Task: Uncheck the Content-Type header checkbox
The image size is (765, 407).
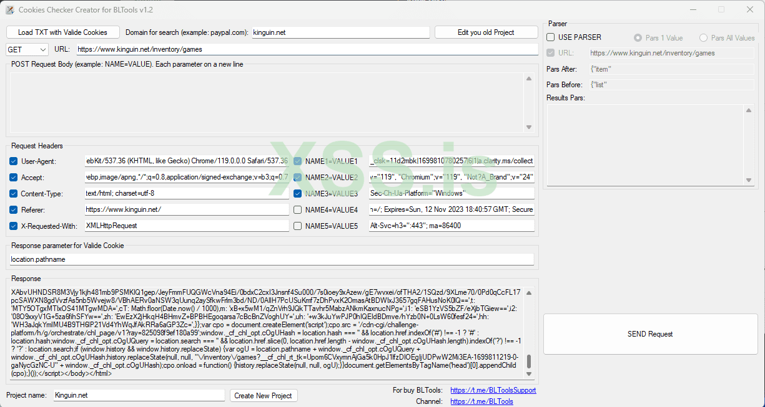Action: pyautogui.click(x=14, y=194)
